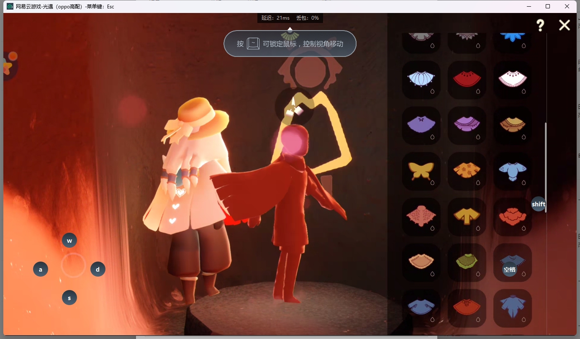The width and height of the screenshot is (580, 339).
Task: Select the yellow butterfly cape
Action: pyautogui.click(x=421, y=171)
